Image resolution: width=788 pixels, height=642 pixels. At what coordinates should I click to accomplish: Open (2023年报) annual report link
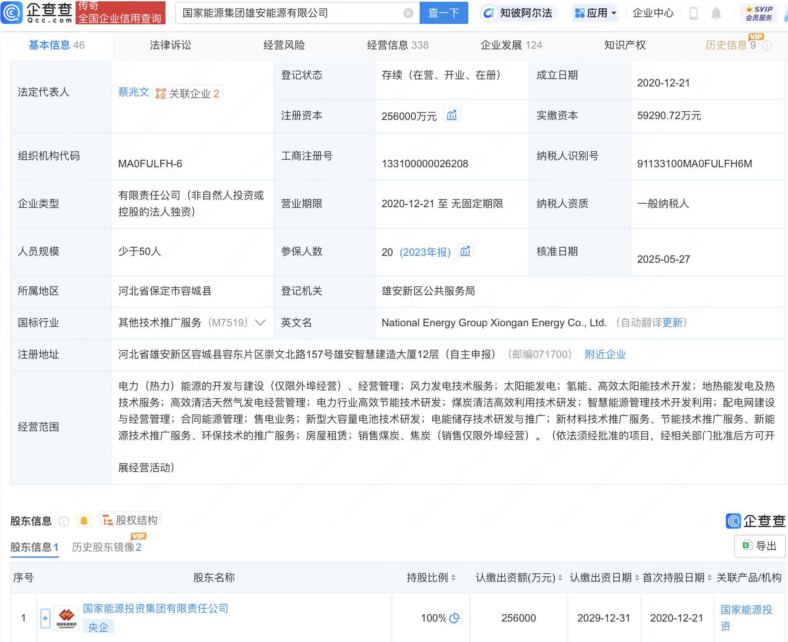pos(425,252)
